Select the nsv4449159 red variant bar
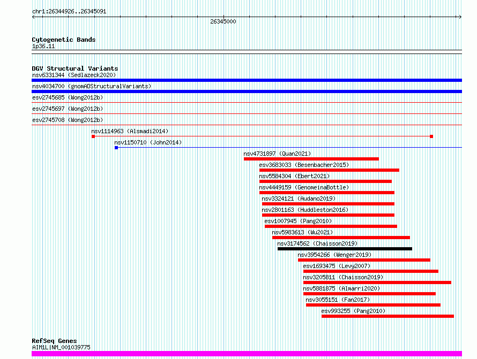This screenshot has width=477, height=359. [327, 193]
